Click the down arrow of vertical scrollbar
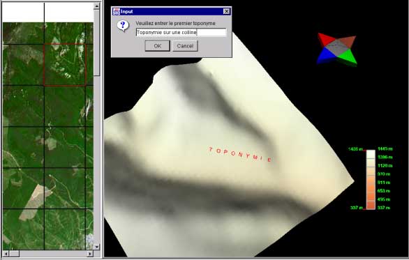The height and width of the screenshot is (260, 409). (96, 247)
